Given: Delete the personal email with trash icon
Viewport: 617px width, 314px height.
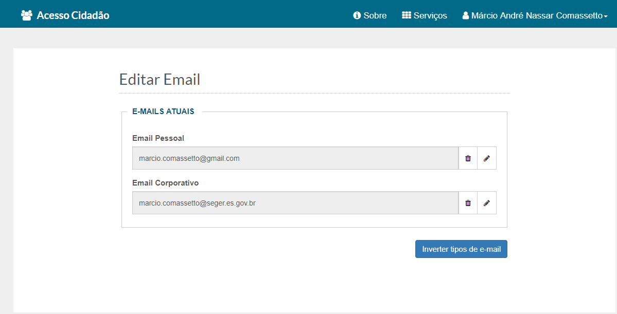Looking at the screenshot, I should click(468, 158).
